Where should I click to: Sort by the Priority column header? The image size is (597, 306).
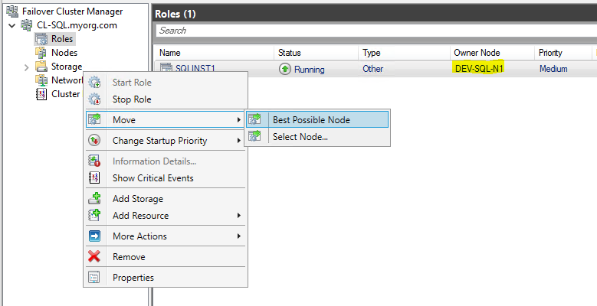(x=563, y=53)
